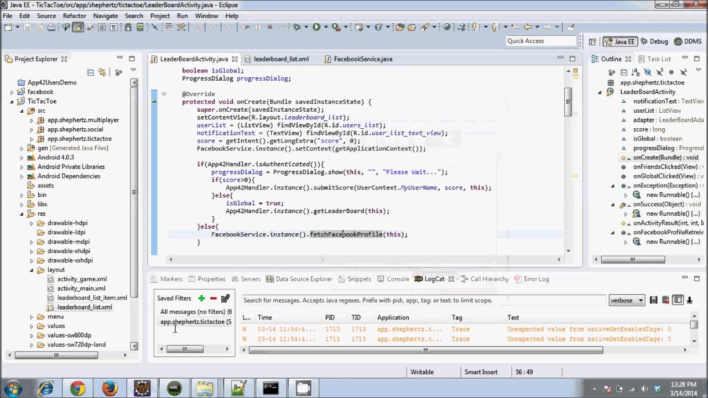Viewport: 708px width, 398px height.
Task: Open the Refactor menu
Action: point(74,16)
